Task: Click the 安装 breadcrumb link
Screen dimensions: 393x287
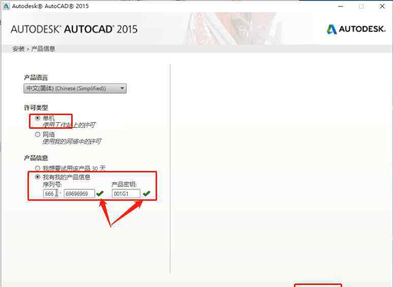Action: coord(18,49)
